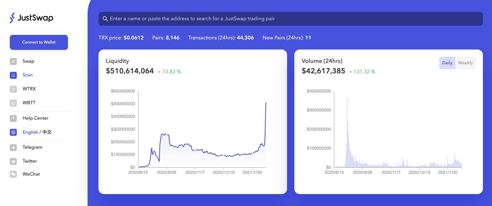Click the WeChat bubble icon
Image resolution: width=492 pixels, height=206 pixels.
click(13, 174)
